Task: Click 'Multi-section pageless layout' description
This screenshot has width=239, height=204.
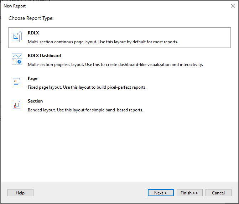Action: click(115, 65)
